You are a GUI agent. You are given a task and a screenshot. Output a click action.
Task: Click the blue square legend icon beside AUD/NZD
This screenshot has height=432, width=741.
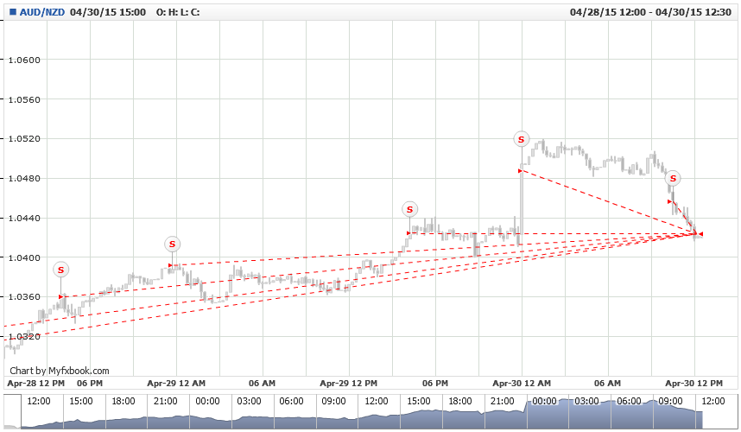coord(13,12)
